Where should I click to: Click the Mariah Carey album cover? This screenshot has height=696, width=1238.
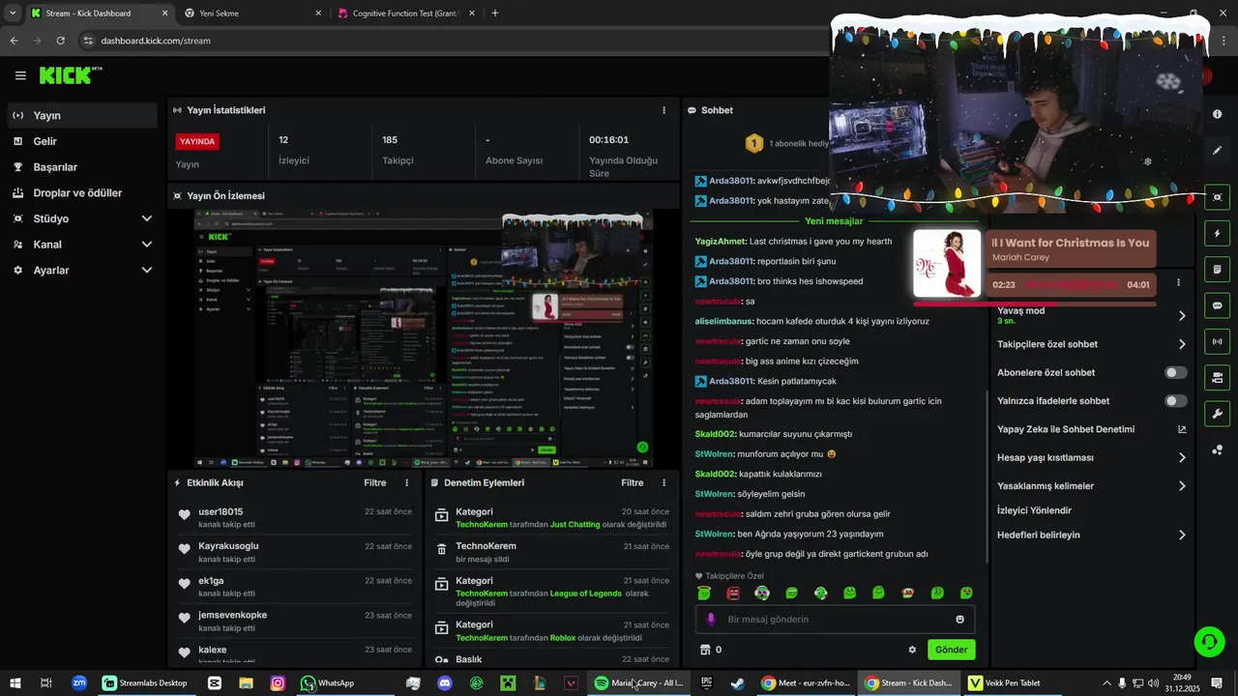click(x=947, y=263)
